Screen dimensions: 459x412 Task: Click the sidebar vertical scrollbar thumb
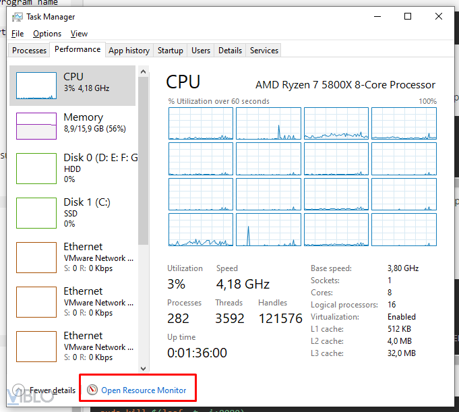(x=143, y=160)
